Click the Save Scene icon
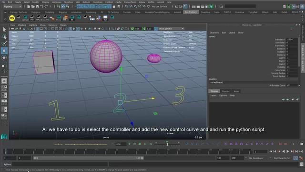Viewport: 305px width, 172px height. pyautogui.click(x=37, y=6)
